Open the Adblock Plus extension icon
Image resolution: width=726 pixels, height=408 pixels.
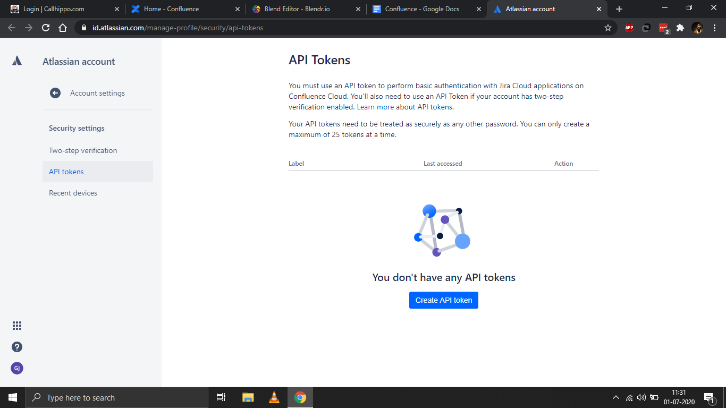click(629, 28)
